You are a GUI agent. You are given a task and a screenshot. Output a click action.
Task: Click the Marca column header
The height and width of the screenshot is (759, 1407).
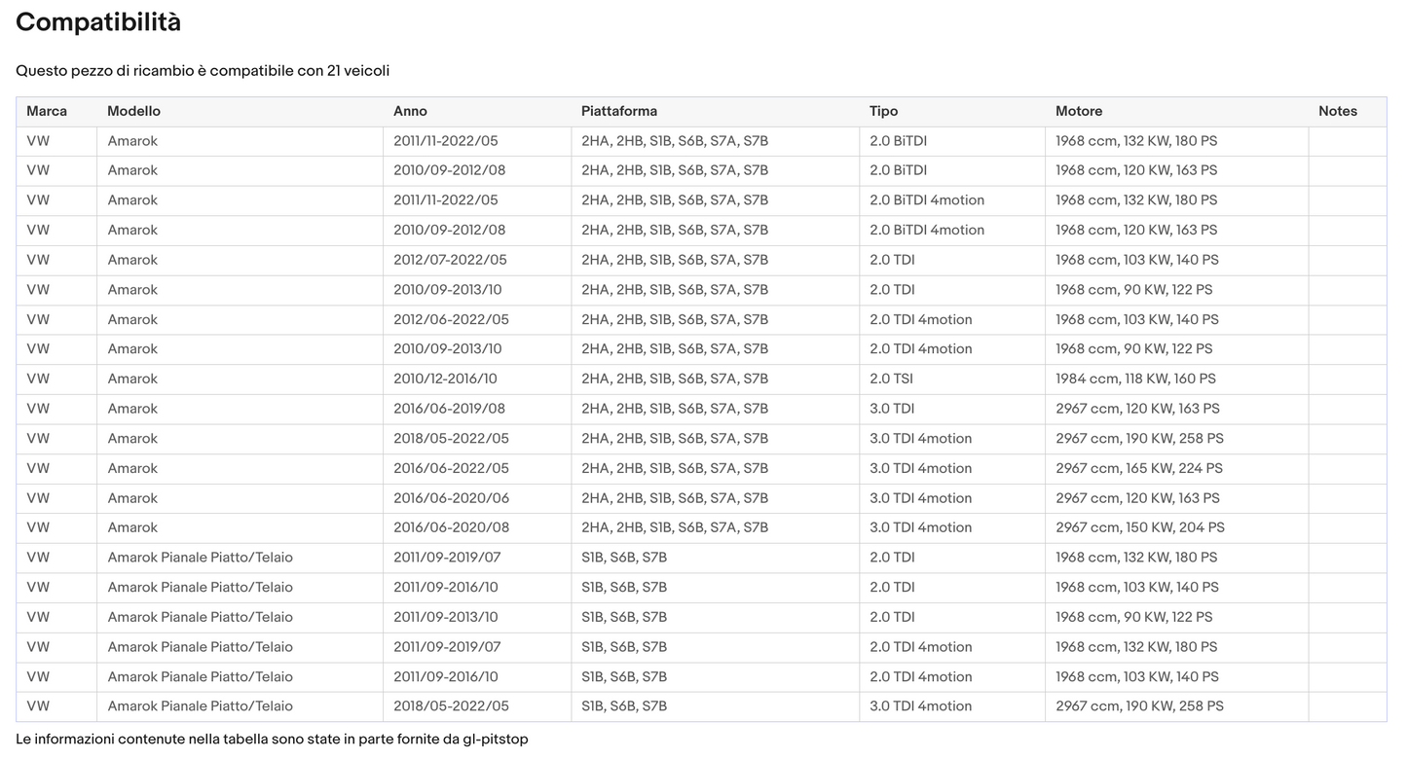pos(47,111)
